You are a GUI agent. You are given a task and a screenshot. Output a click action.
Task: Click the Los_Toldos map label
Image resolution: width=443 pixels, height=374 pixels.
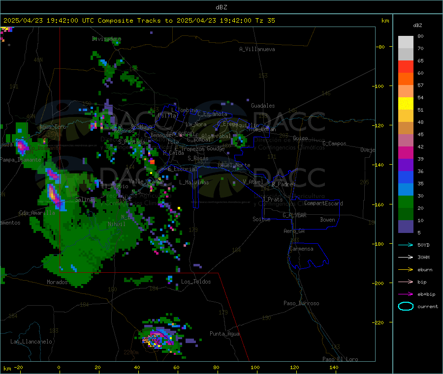coord(196,282)
